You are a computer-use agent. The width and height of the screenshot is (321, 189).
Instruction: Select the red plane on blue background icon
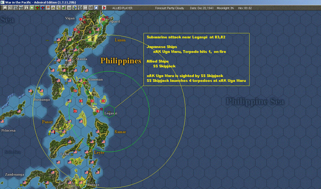click(43, 8)
